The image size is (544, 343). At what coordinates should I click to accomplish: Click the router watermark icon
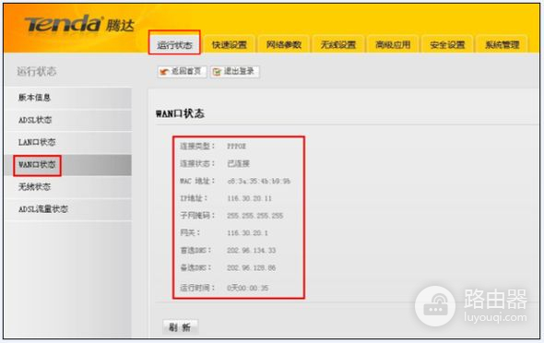point(435,306)
